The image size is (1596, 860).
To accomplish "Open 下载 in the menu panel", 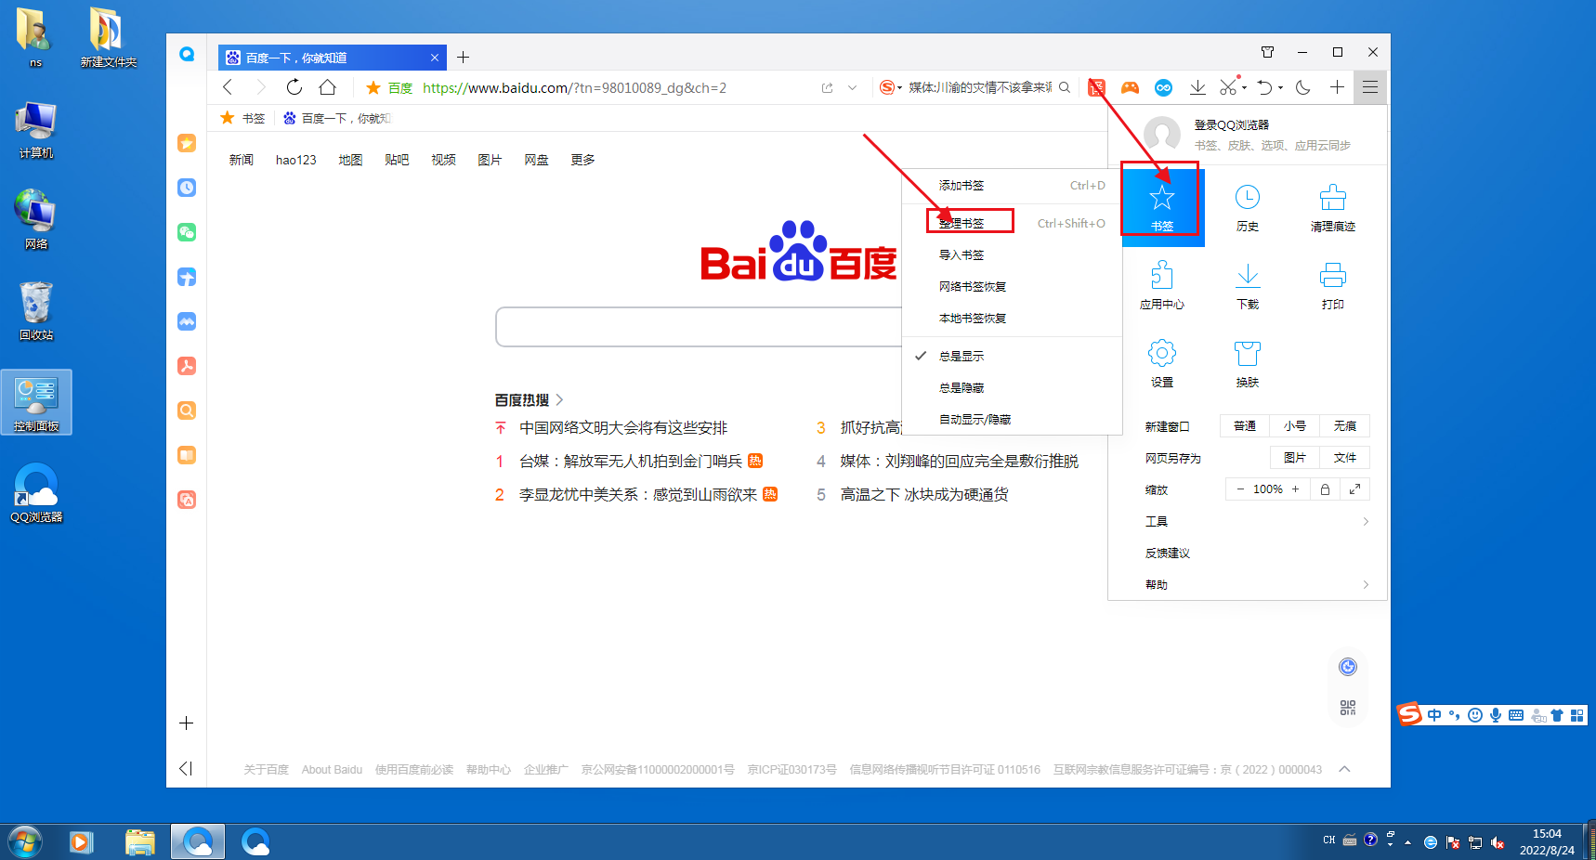I will (1248, 286).
